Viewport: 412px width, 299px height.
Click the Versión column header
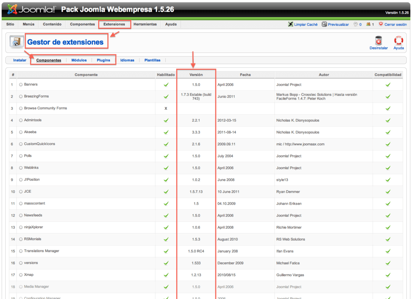196,75
